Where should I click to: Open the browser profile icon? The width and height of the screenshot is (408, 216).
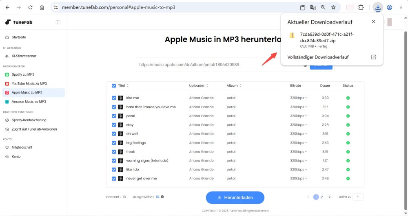[x=390, y=7]
